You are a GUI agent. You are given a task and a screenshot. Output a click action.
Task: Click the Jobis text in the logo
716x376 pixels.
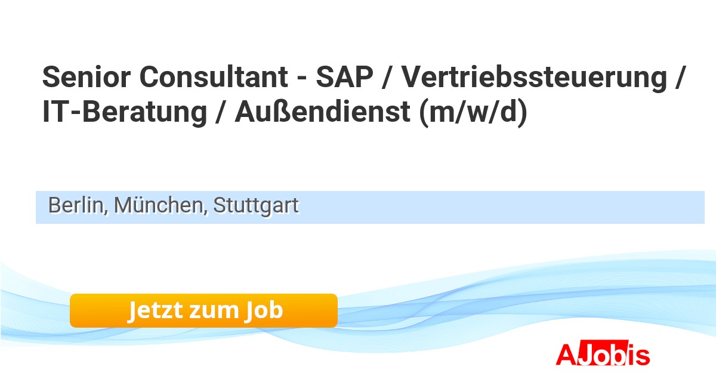point(615,355)
